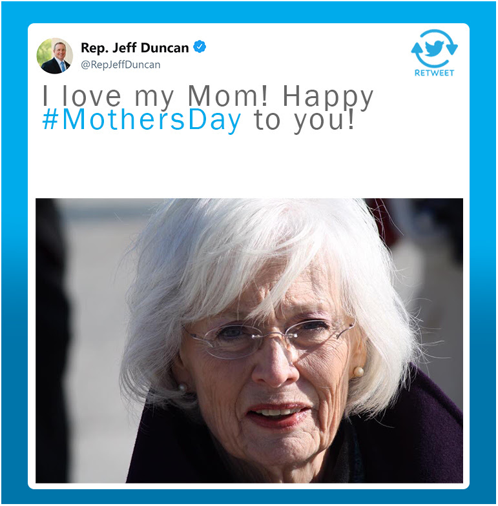Click the display name Rep. Jeff Duncan
Image resolution: width=498 pixels, height=506 pixels.
tap(134, 48)
